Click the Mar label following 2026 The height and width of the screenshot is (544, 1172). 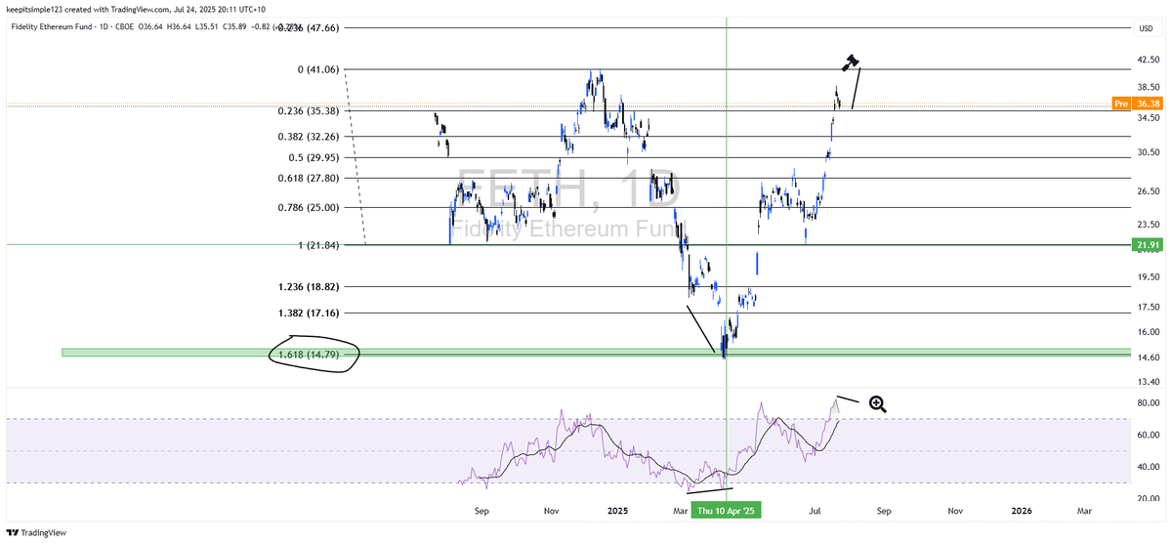pyautogui.click(x=1084, y=510)
